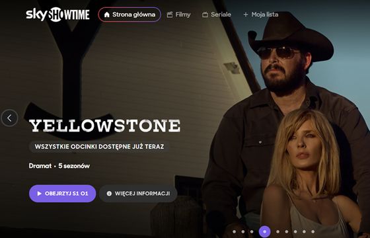Click the Yellowstone title logo
This screenshot has width=370, height=238.
(x=105, y=126)
